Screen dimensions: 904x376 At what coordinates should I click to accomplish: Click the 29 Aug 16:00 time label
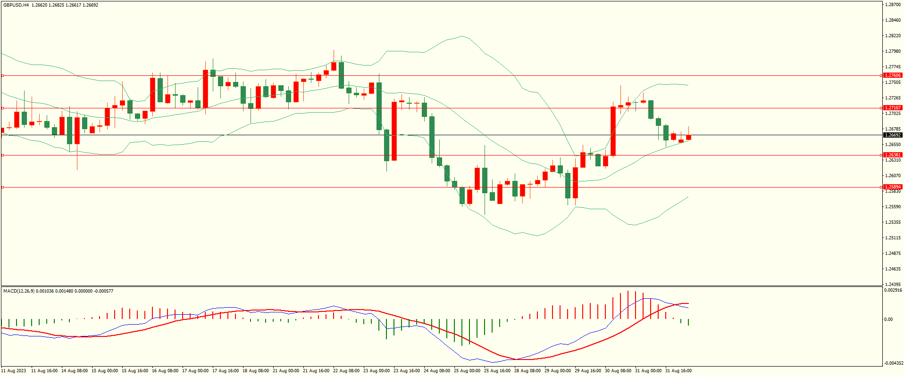pos(588,371)
